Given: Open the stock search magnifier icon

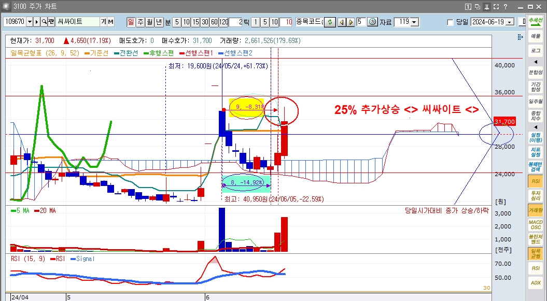Looking at the screenshot, I should [x=44, y=22].
